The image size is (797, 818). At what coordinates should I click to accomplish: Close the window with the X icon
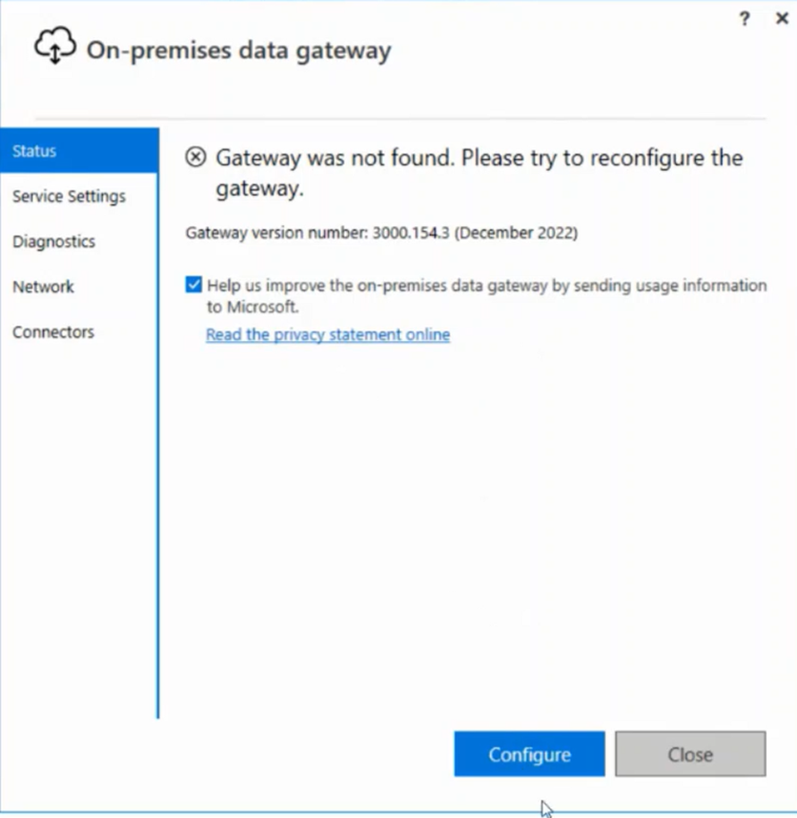[x=782, y=19]
